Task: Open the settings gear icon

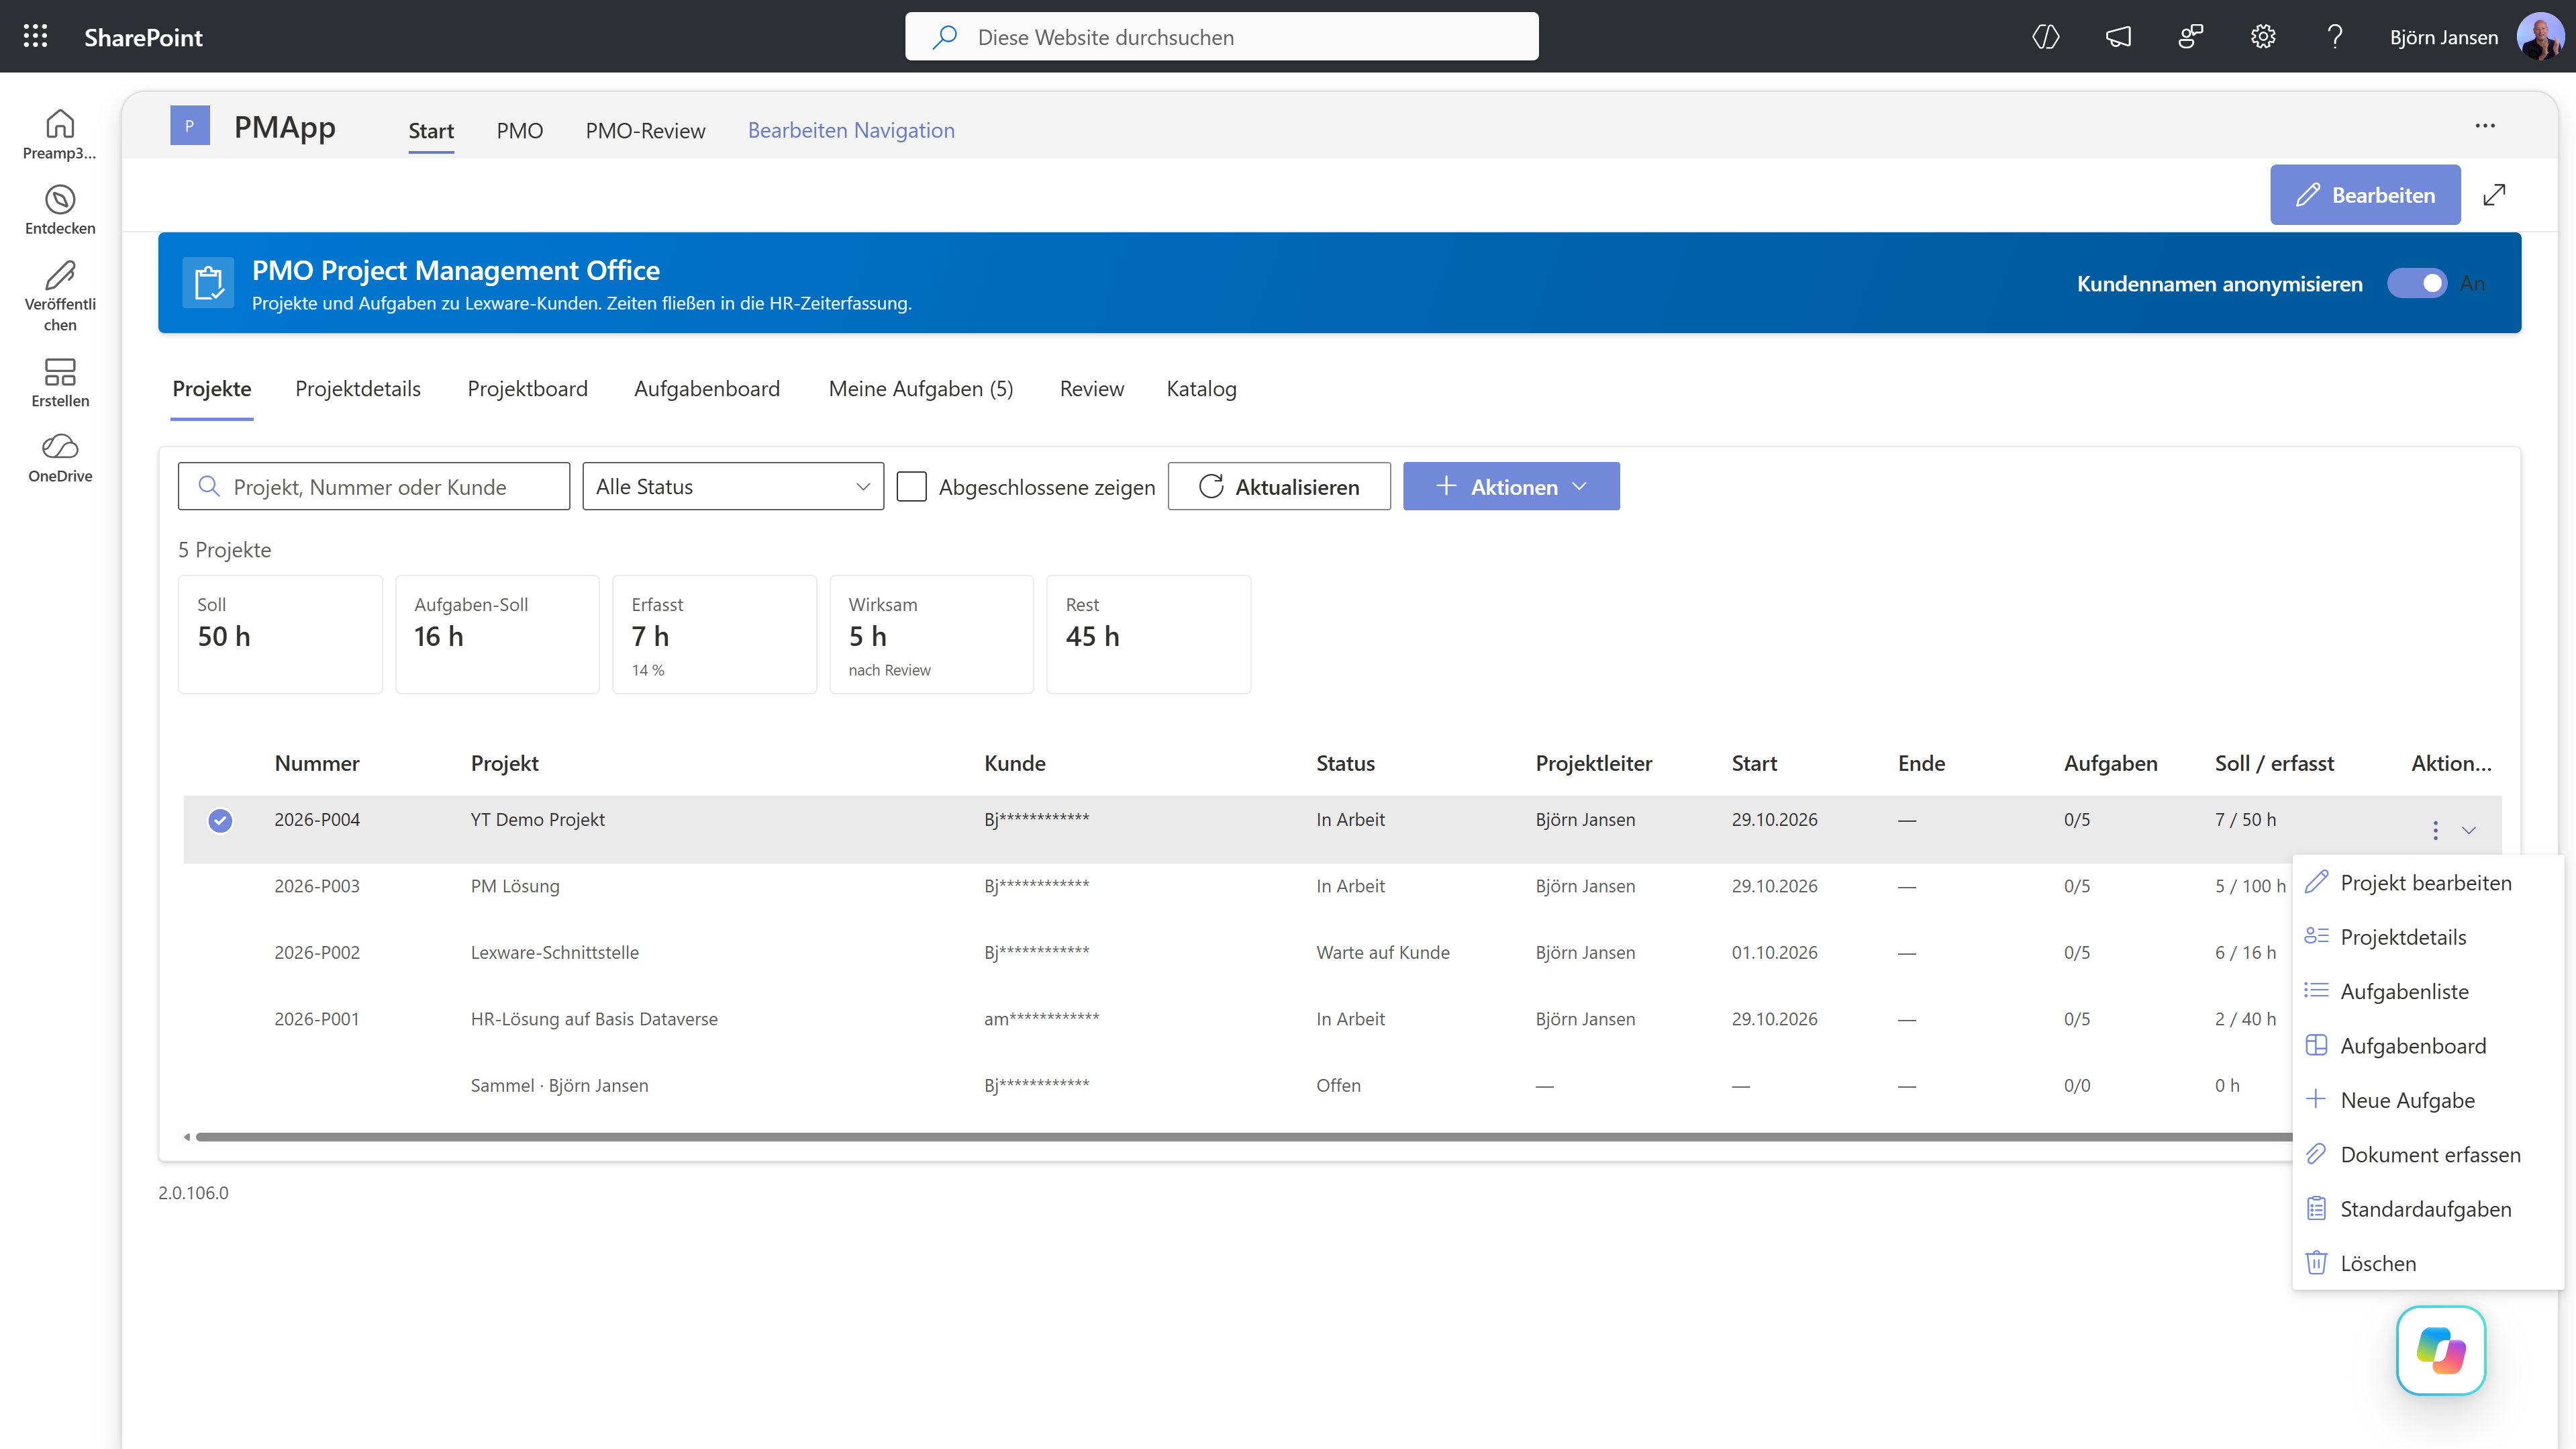Action: 2263,37
